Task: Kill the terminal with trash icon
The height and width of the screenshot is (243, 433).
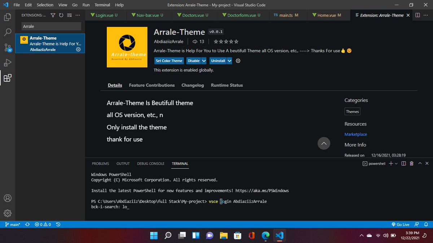Action: point(411,163)
